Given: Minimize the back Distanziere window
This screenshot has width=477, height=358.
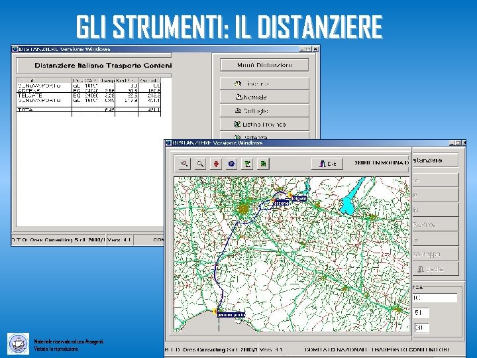Looking at the screenshot, I should [x=302, y=49].
